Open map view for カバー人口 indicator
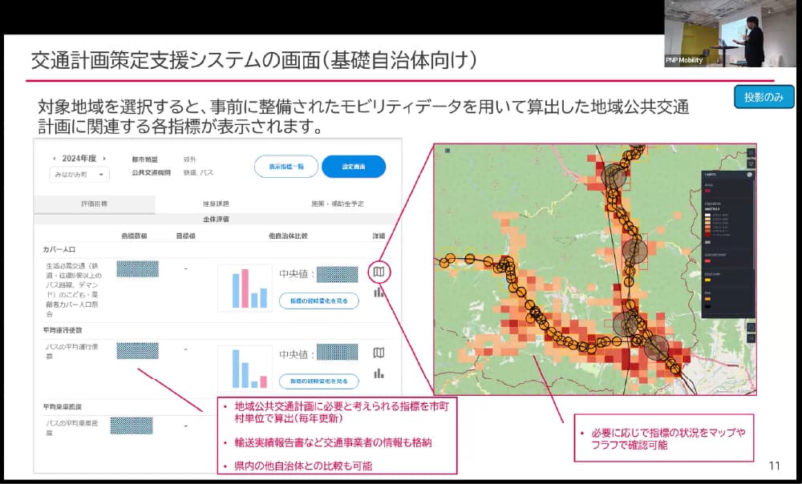 [379, 272]
